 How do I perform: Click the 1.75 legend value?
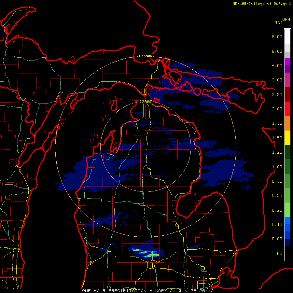coord(277,123)
